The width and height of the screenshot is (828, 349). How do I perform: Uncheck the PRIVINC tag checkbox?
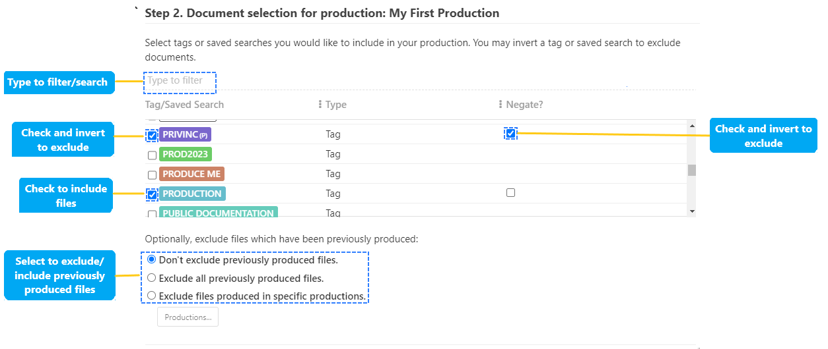point(152,136)
